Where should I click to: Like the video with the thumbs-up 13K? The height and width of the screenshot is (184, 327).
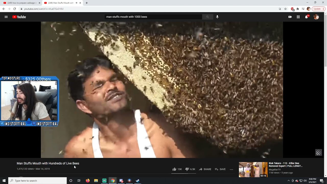[177, 169]
